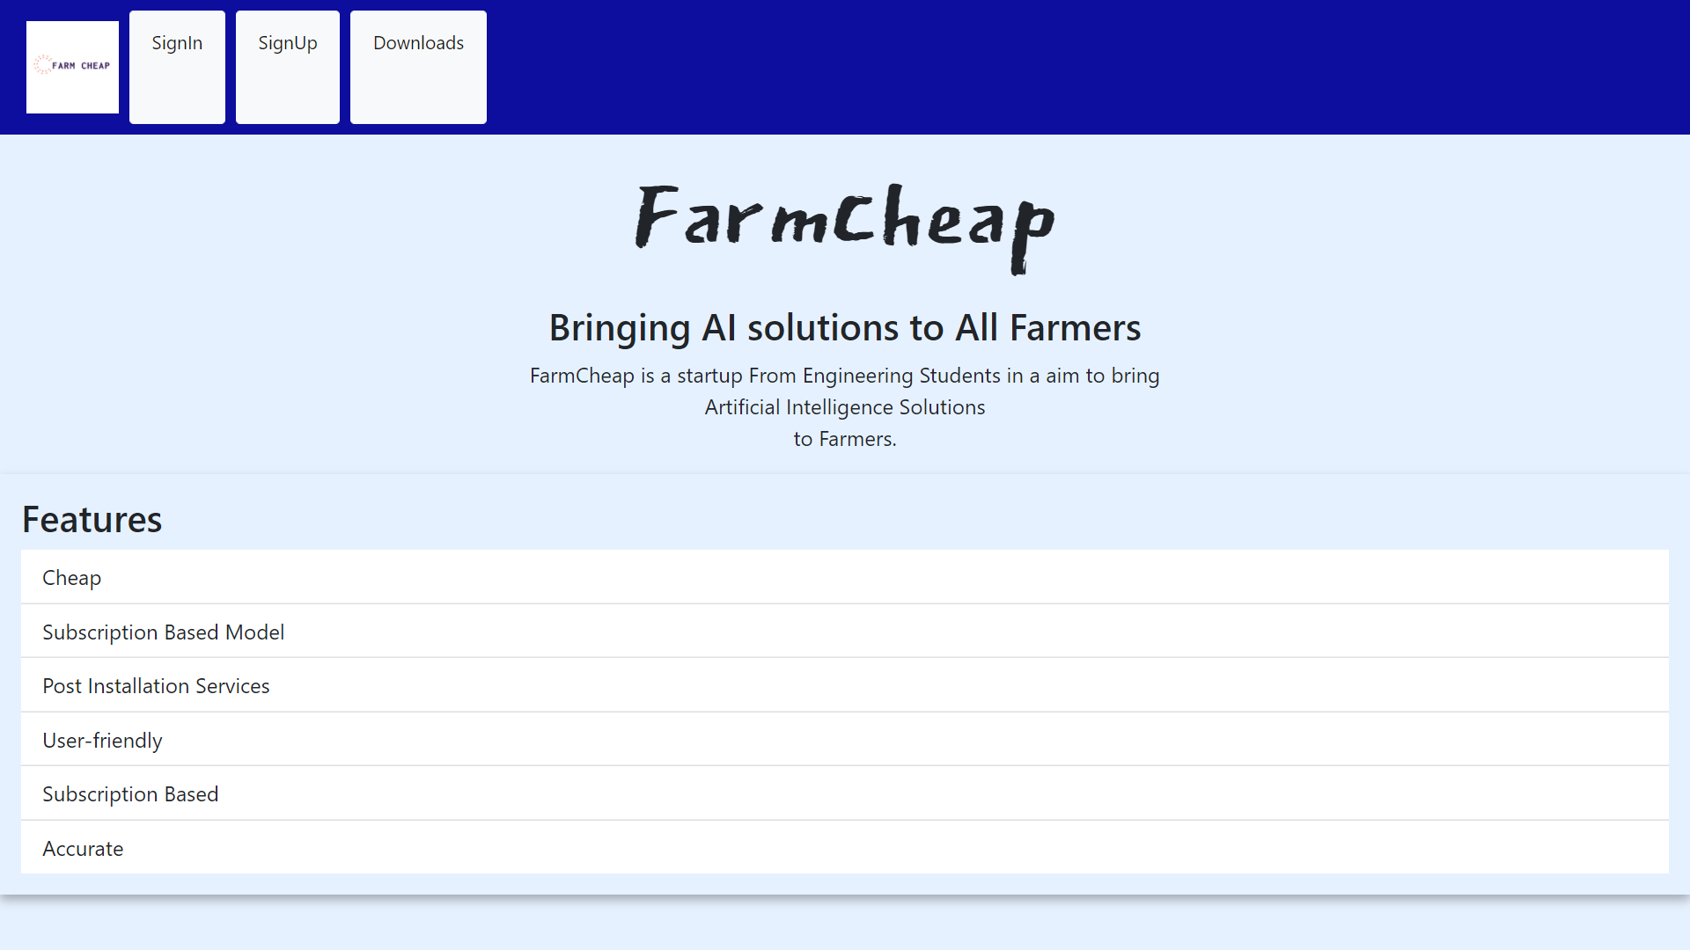Click the 'FarmCheap is a startup' text line
This screenshot has height=950, width=1690.
844,376
